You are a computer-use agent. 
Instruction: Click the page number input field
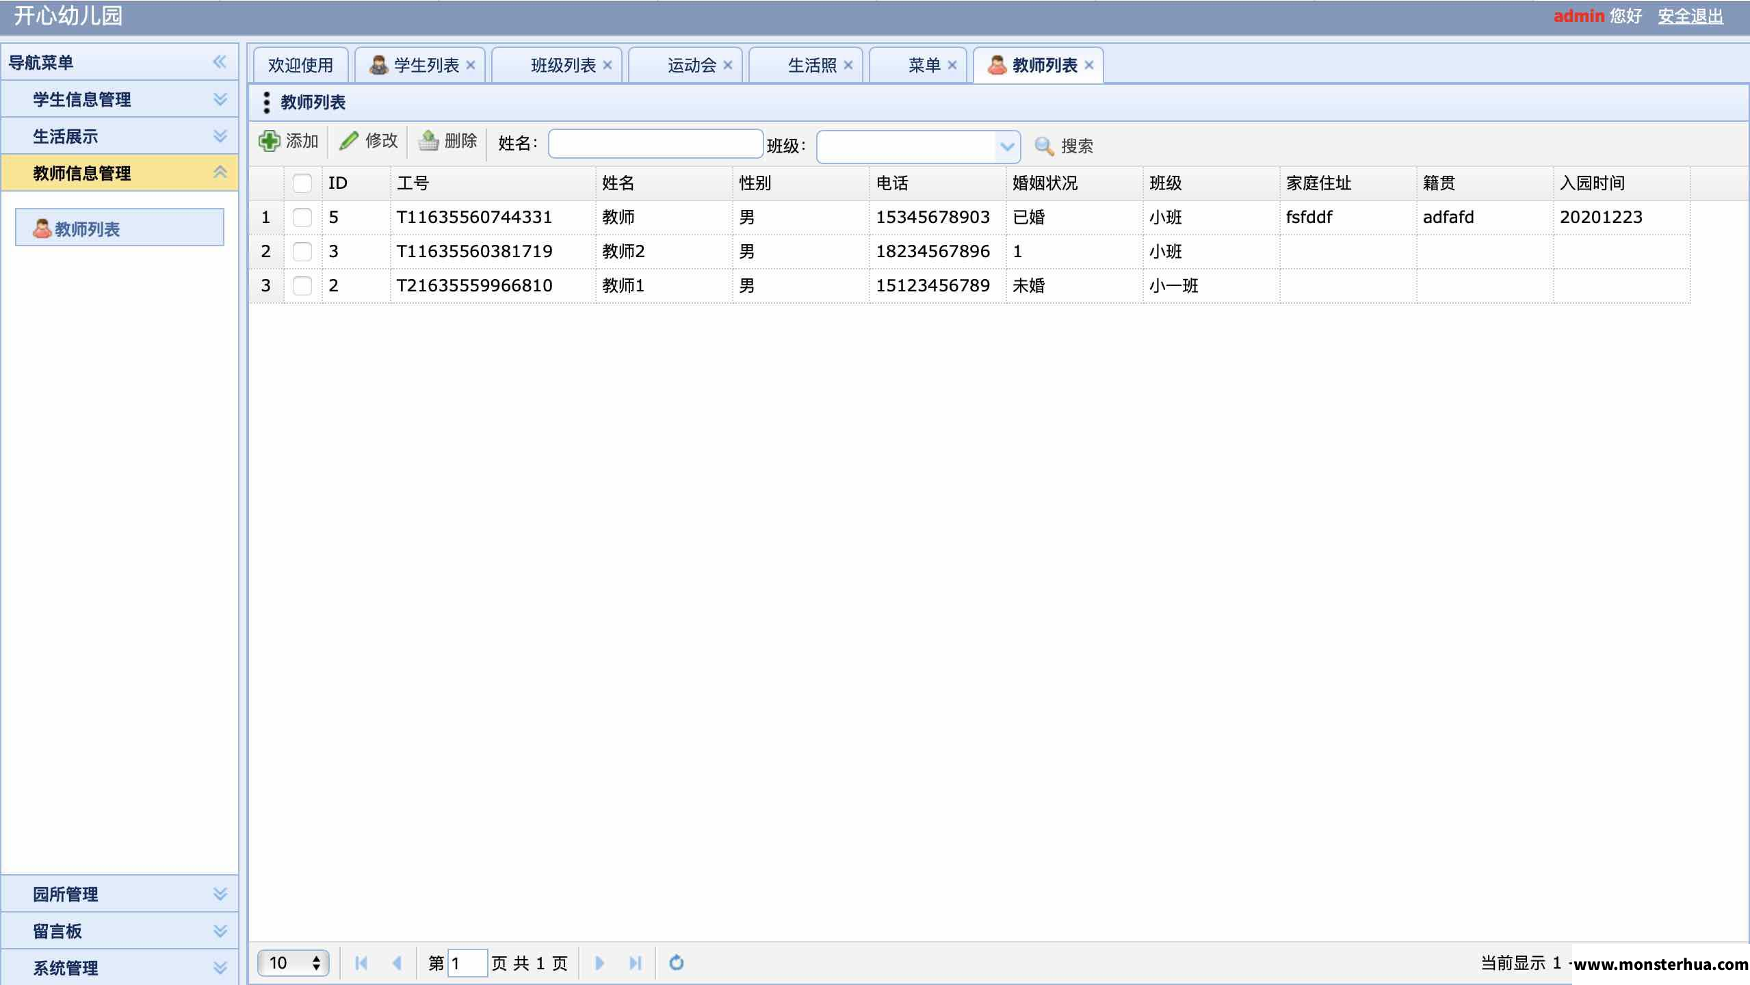468,963
